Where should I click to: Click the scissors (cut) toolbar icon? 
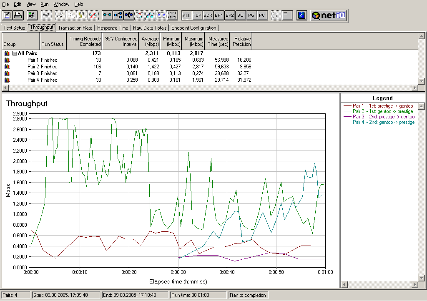[60, 15]
